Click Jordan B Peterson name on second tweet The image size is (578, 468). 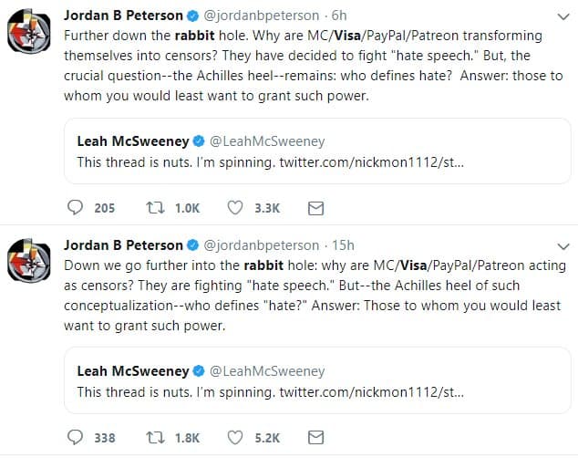tap(121, 245)
